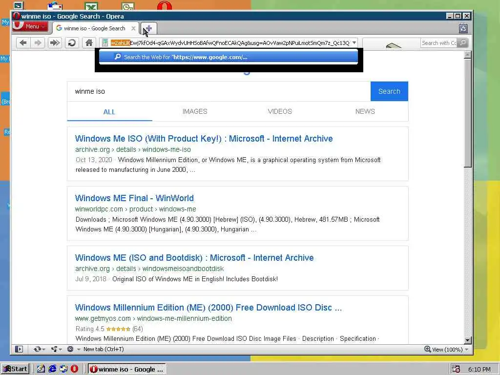Select the Search the Web for suggestion
This screenshot has height=375, width=500.
click(x=229, y=57)
